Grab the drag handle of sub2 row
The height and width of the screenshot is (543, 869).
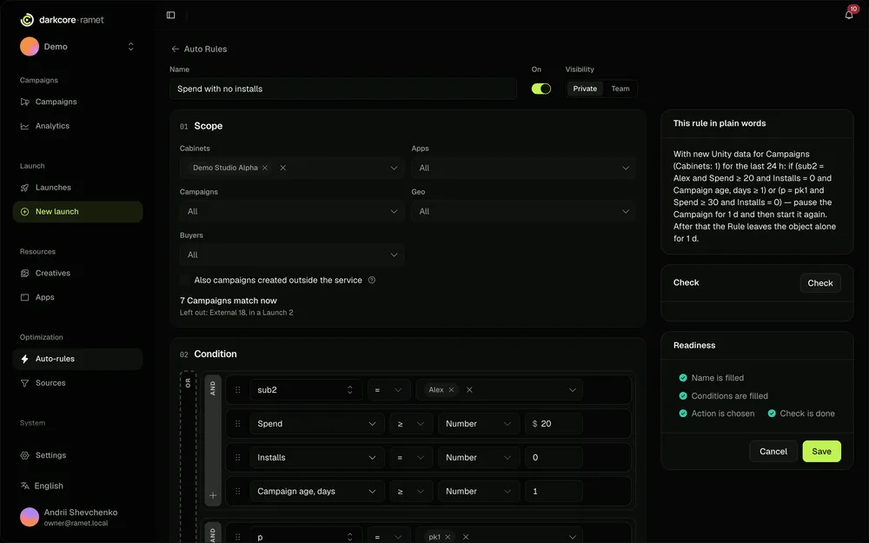pos(238,390)
